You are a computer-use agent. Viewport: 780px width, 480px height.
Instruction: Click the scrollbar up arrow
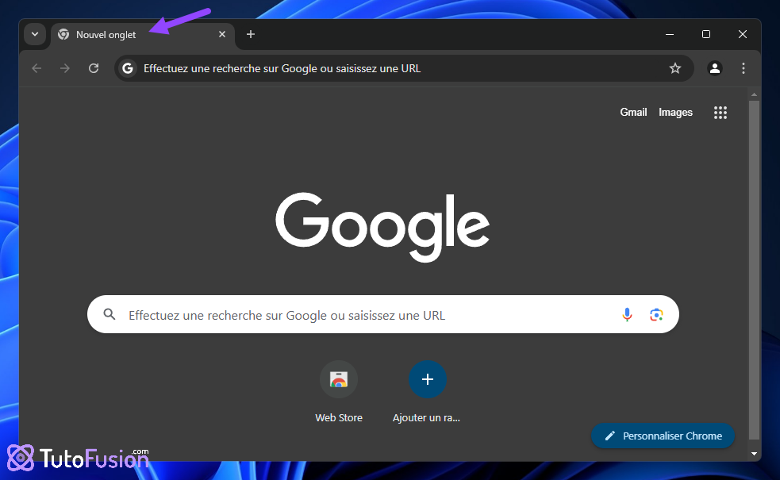pyautogui.click(x=754, y=94)
